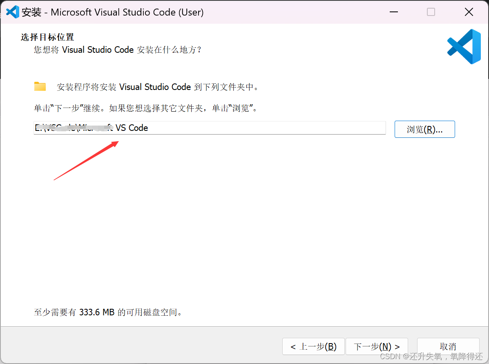Minimize the installer window
The height and width of the screenshot is (364, 489).
[x=394, y=12]
